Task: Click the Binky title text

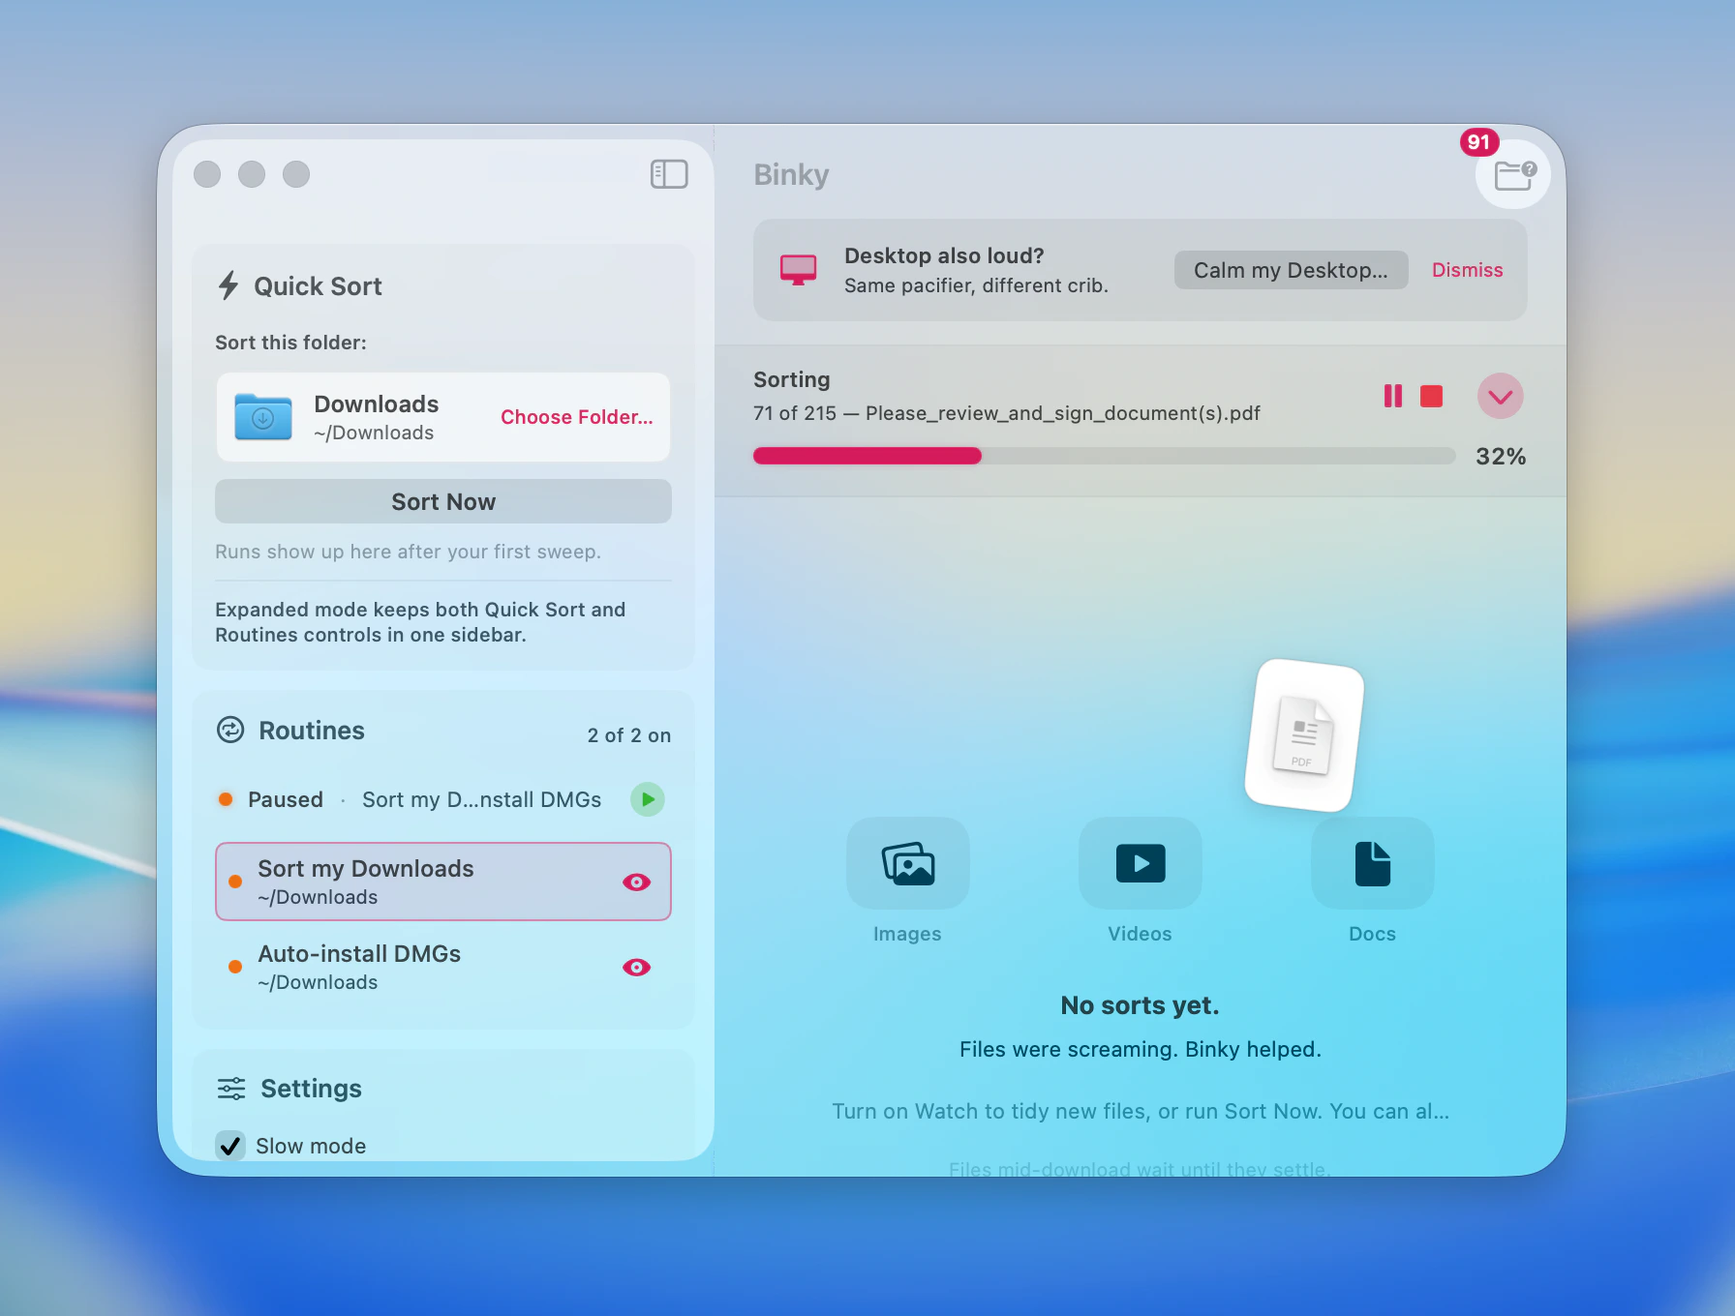Action: coord(791,174)
